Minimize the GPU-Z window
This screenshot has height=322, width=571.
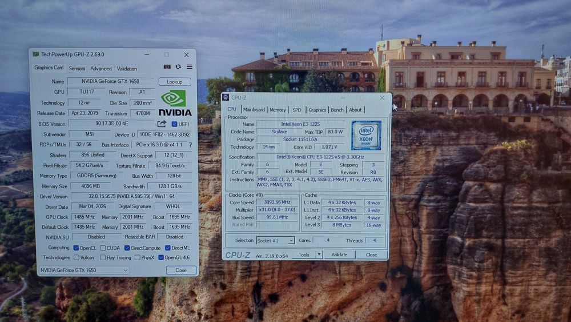147,55
